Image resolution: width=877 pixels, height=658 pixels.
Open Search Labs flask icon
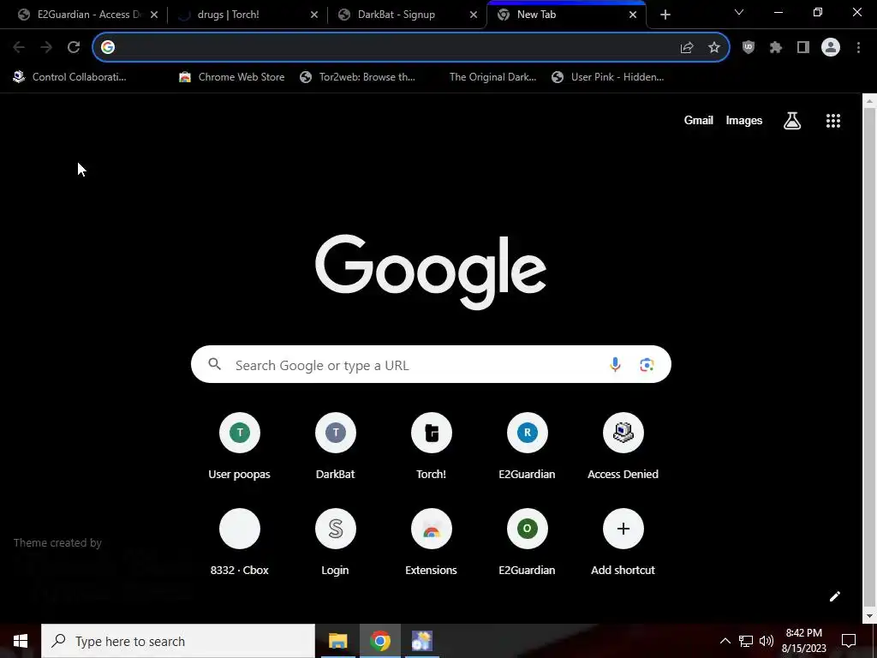[792, 120]
